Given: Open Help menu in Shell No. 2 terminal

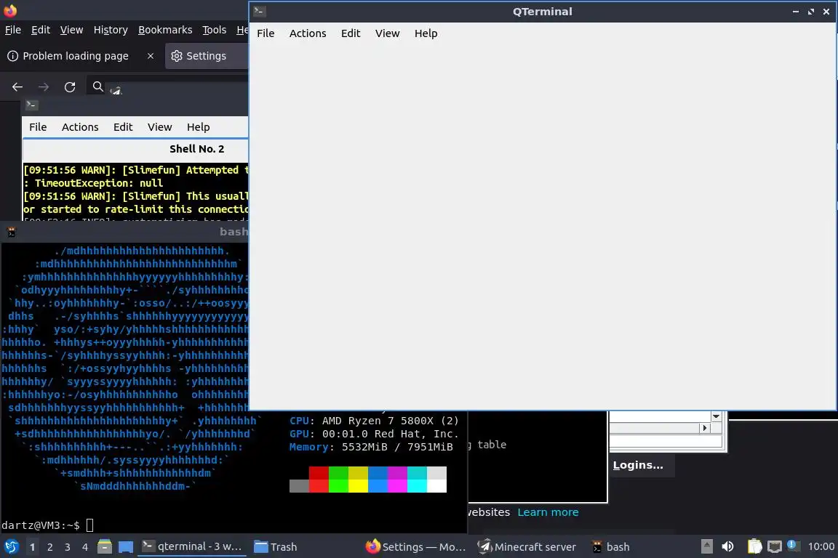Looking at the screenshot, I should pos(199,127).
